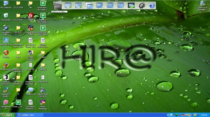
Task: Select Shortcut to Banglalin icon
Action: click(202, 6)
